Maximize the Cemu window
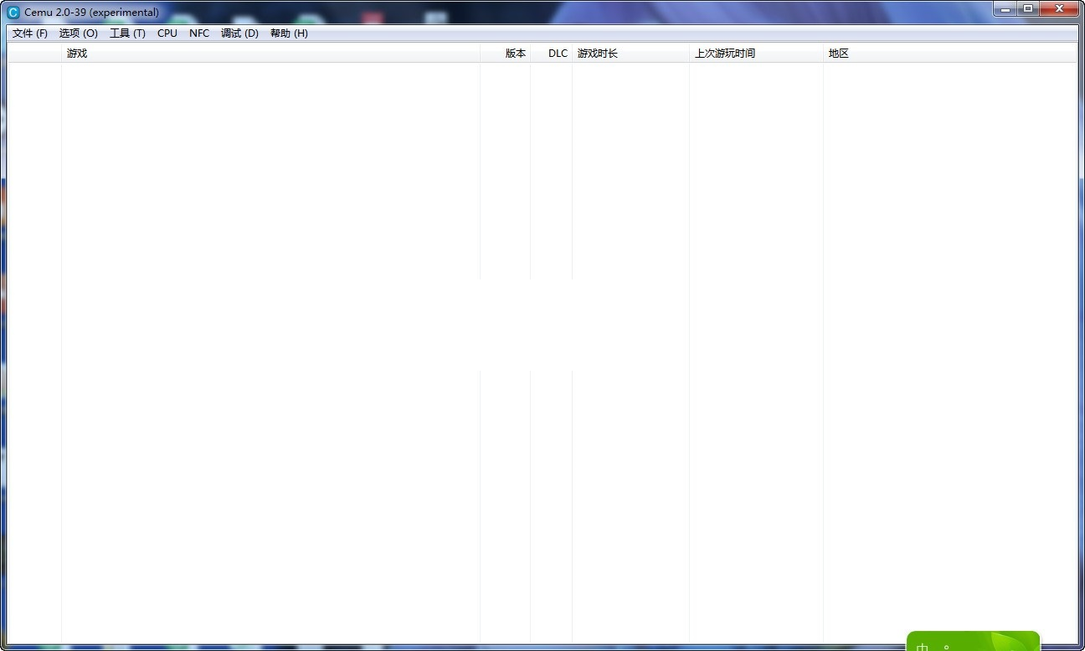This screenshot has width=1085, height=651. (1028, 8)
